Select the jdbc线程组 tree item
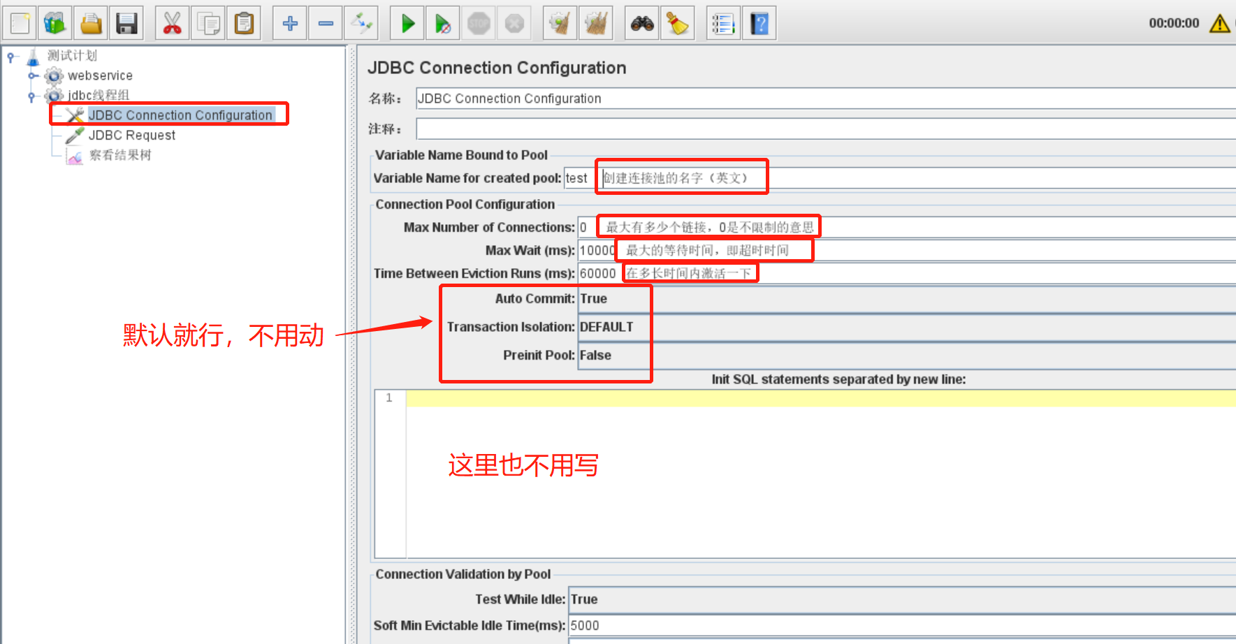Screen dimensions: 1236x644 coord(99,95)
